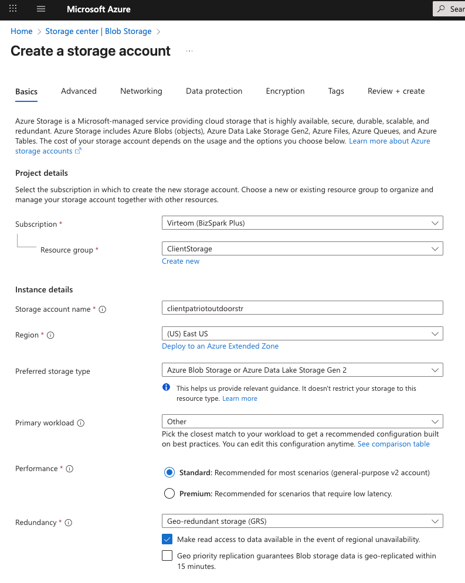The height and width of the screenshot is (583, 465).
Task: Select the Premium performance radio button
Action: [169, 493]
